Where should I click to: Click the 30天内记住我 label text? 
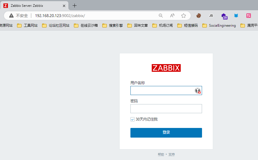[x=147, y=119]
